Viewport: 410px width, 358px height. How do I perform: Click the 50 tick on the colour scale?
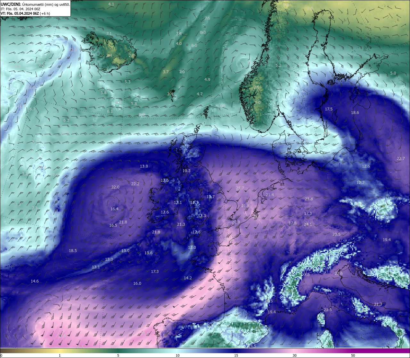[353, 355]
